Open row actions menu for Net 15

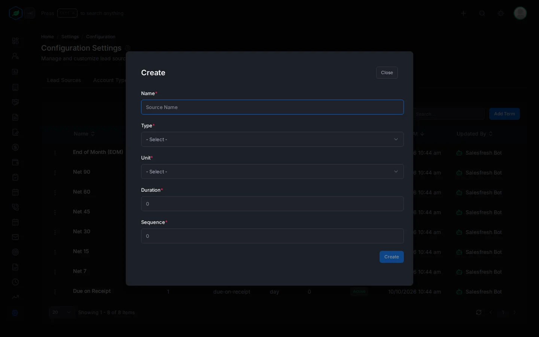(55, 252)
